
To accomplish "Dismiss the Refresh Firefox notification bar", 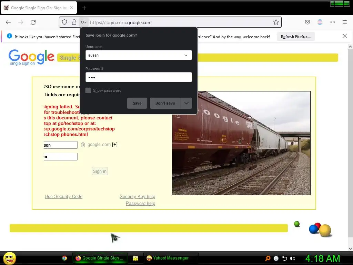I will pyautogui.click(x=345, y=36).
